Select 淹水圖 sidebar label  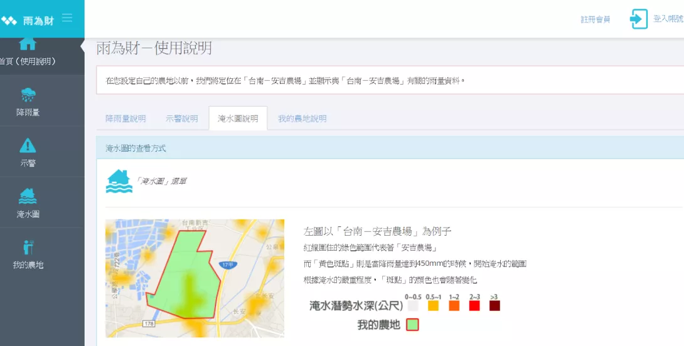point(28,214)
